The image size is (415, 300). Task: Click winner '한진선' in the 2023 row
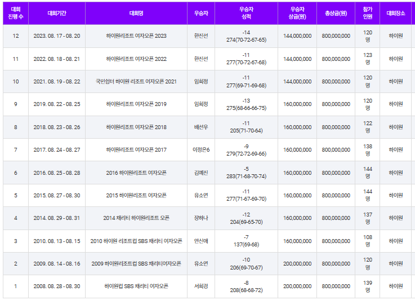tap(201, 36)
